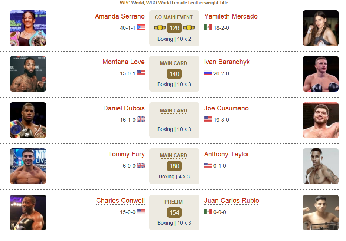This screenshot has height=241, width=346.
Task: Click the CO-MAIN EVENT label
Action: point(174,17)
